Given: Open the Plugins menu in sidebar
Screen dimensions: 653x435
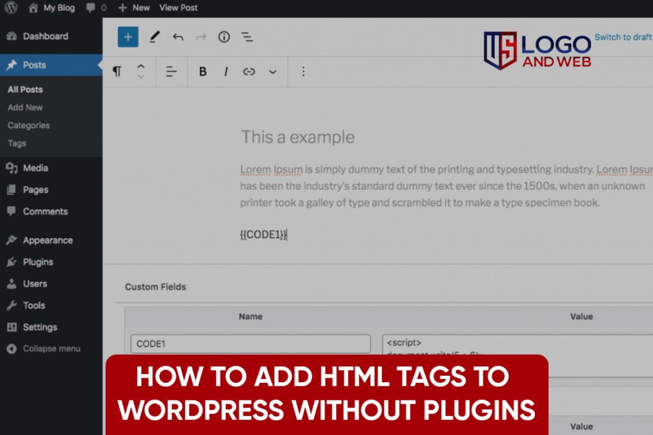Looking at the screenshot, I should point(38,262).
